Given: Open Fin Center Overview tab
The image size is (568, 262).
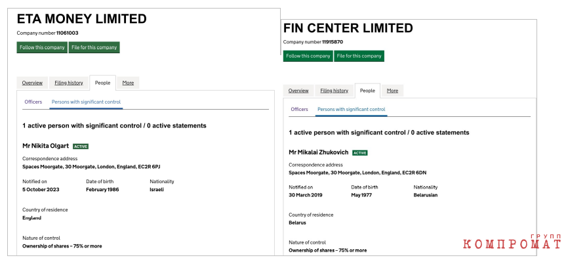Looking at the screenshot, I should (x=298, y=91).
